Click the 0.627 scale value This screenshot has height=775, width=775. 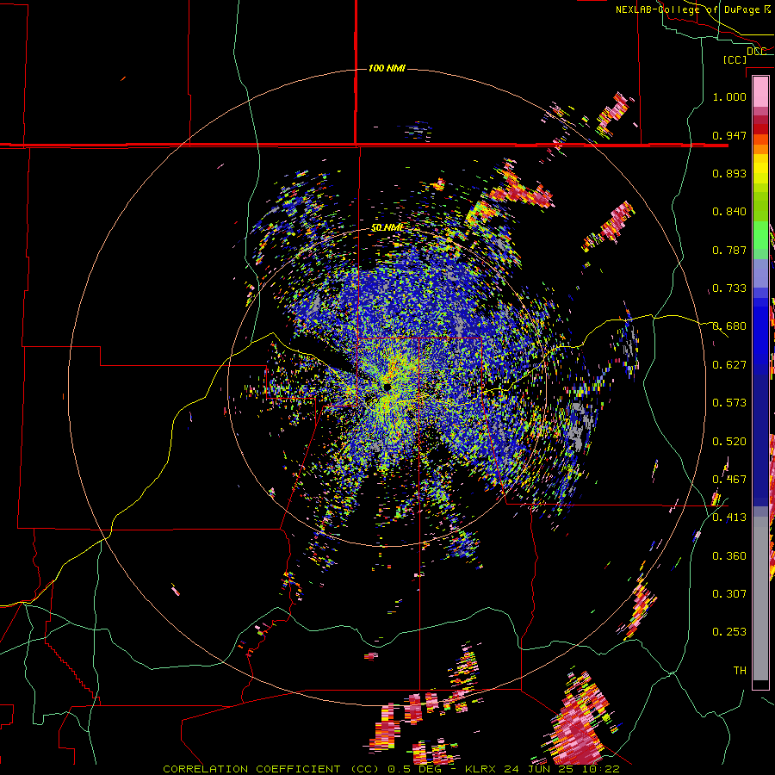click(729, 365)
